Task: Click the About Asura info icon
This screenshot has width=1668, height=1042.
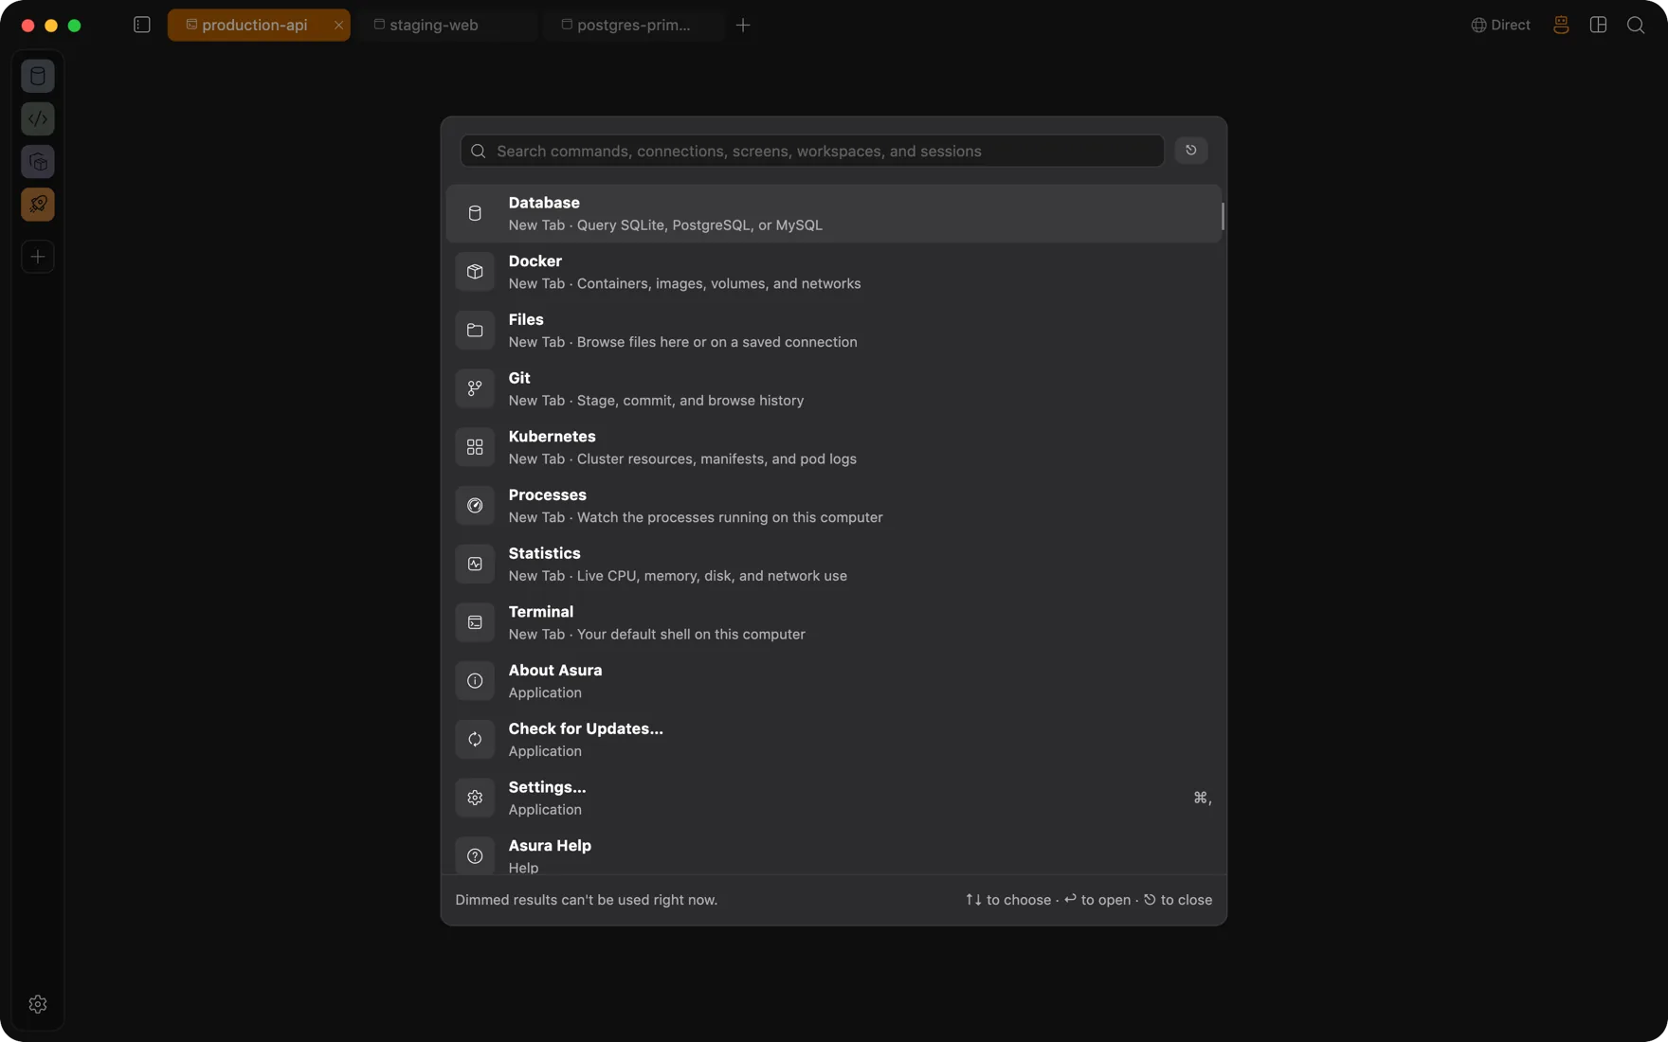Action: [475, 681]
